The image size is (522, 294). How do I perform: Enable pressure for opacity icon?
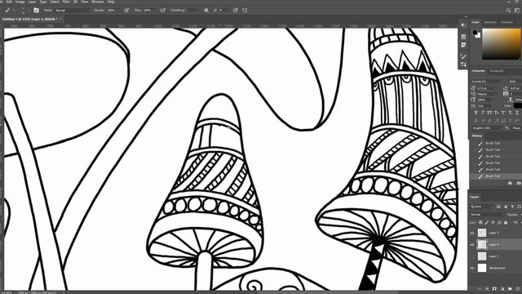[x=126, y=11]
